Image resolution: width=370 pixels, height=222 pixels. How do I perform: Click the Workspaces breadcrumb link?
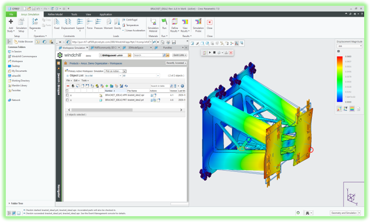pyautogui.click(x=116, y=63)
